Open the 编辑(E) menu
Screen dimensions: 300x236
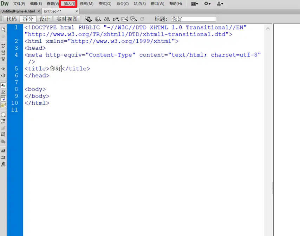coord(36,4)
